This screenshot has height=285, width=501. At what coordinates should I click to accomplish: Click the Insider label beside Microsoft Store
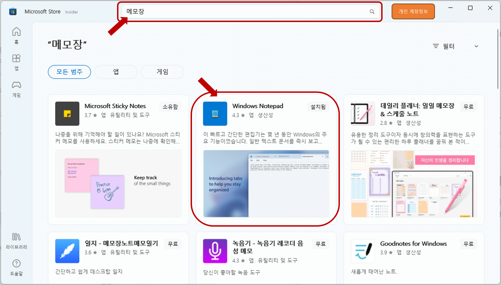point(72,12)
